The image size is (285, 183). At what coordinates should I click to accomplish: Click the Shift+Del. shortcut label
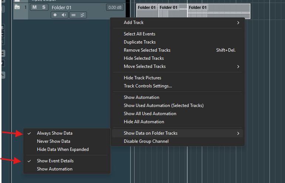coord(226,50)
